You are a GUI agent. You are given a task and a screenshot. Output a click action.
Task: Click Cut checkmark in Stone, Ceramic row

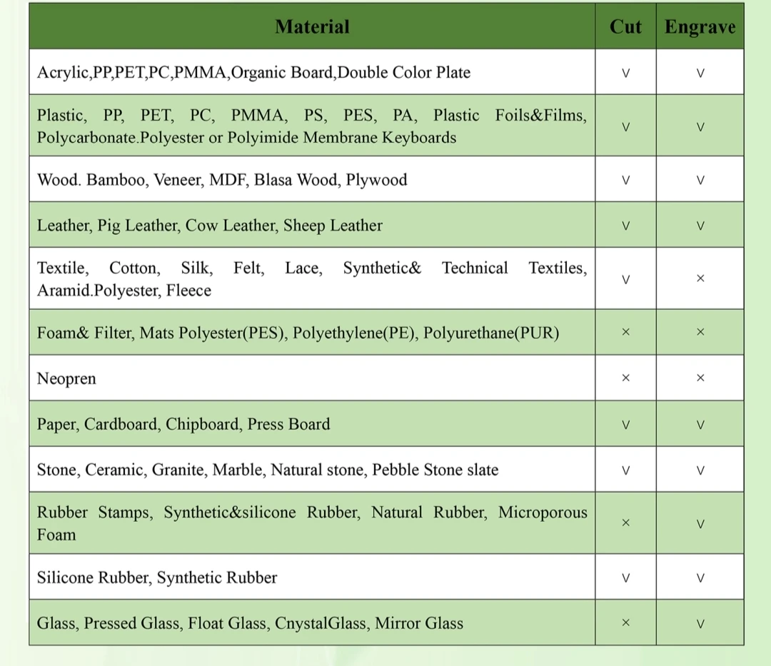[625, 470]
